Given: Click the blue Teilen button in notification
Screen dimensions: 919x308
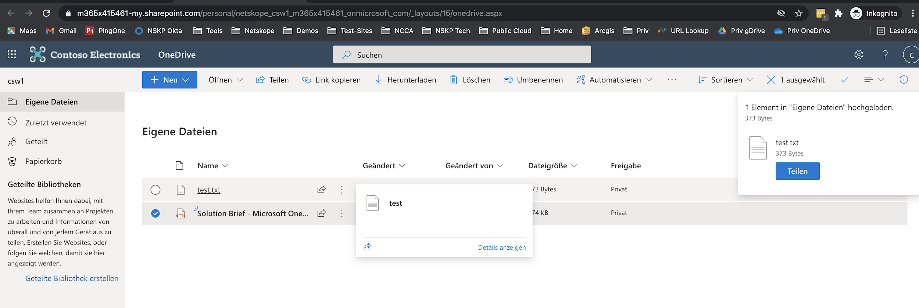Looking at the screenshot, I should (x=797, y=171).
